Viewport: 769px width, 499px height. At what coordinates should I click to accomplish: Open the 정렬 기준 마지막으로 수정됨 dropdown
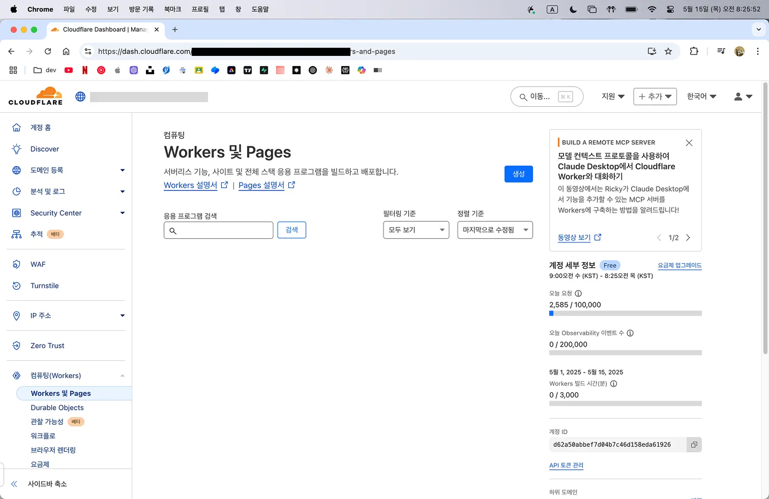(x=494, y=230)
